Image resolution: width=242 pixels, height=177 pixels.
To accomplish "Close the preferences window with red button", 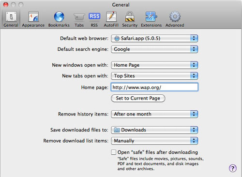I will tap(6, 5).
